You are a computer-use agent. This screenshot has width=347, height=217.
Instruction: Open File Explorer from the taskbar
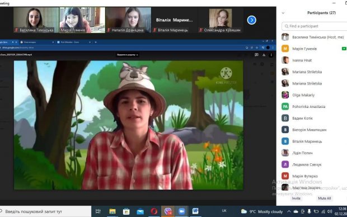point(112,211)
